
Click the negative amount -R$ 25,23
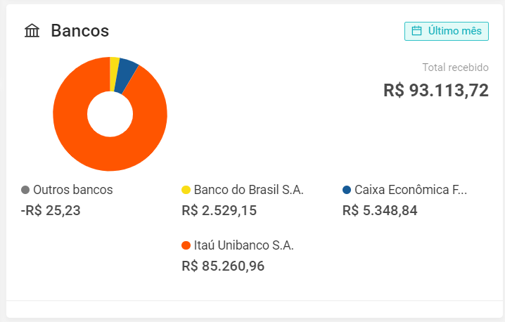pyautogui.click(x=51, y=211)
